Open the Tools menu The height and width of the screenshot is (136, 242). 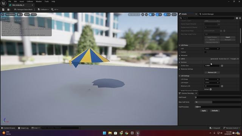(47, 2)
